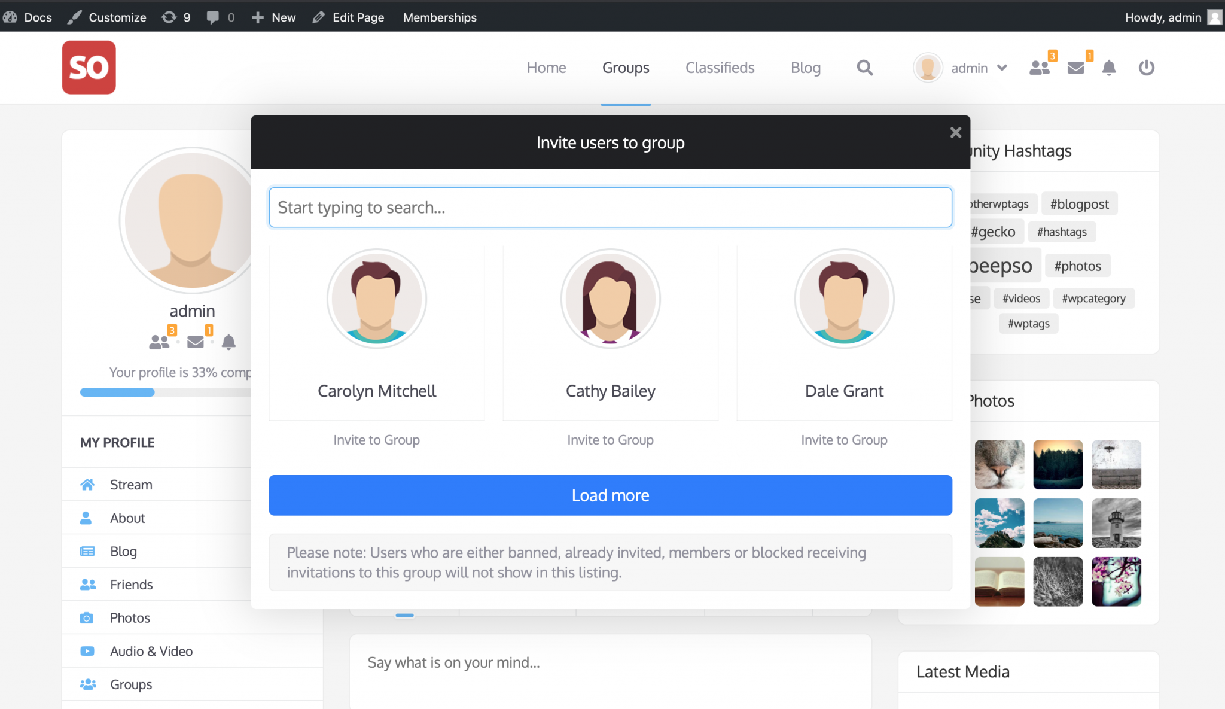Open Memberships in the admin bar
1225x709 pixels.
440,17
